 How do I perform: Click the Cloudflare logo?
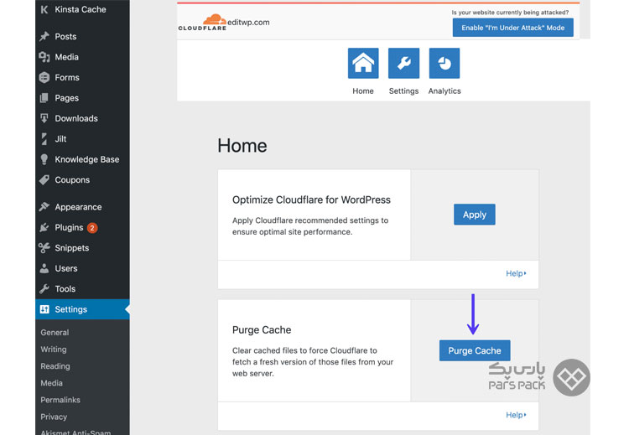203,23
